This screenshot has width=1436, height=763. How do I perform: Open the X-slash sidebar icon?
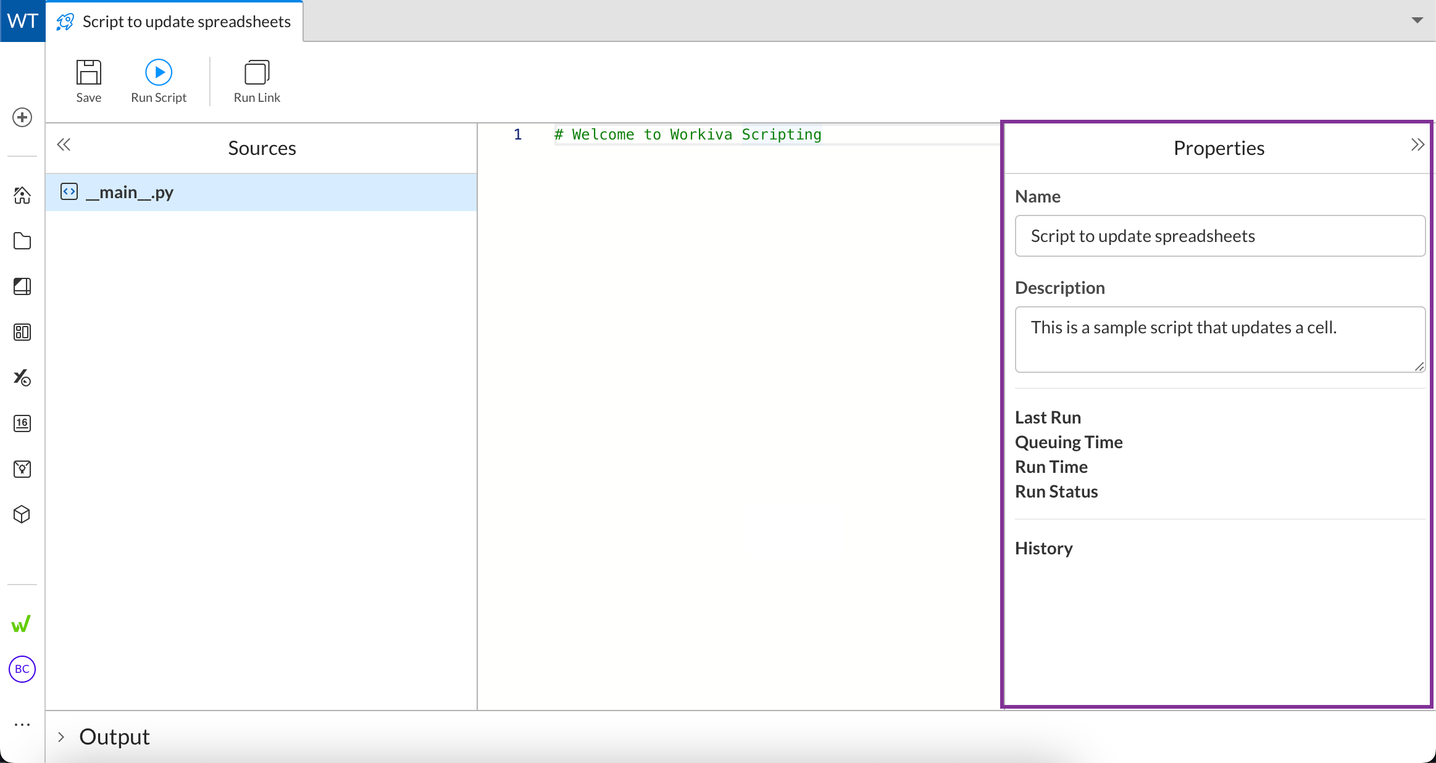click(22, 377)
